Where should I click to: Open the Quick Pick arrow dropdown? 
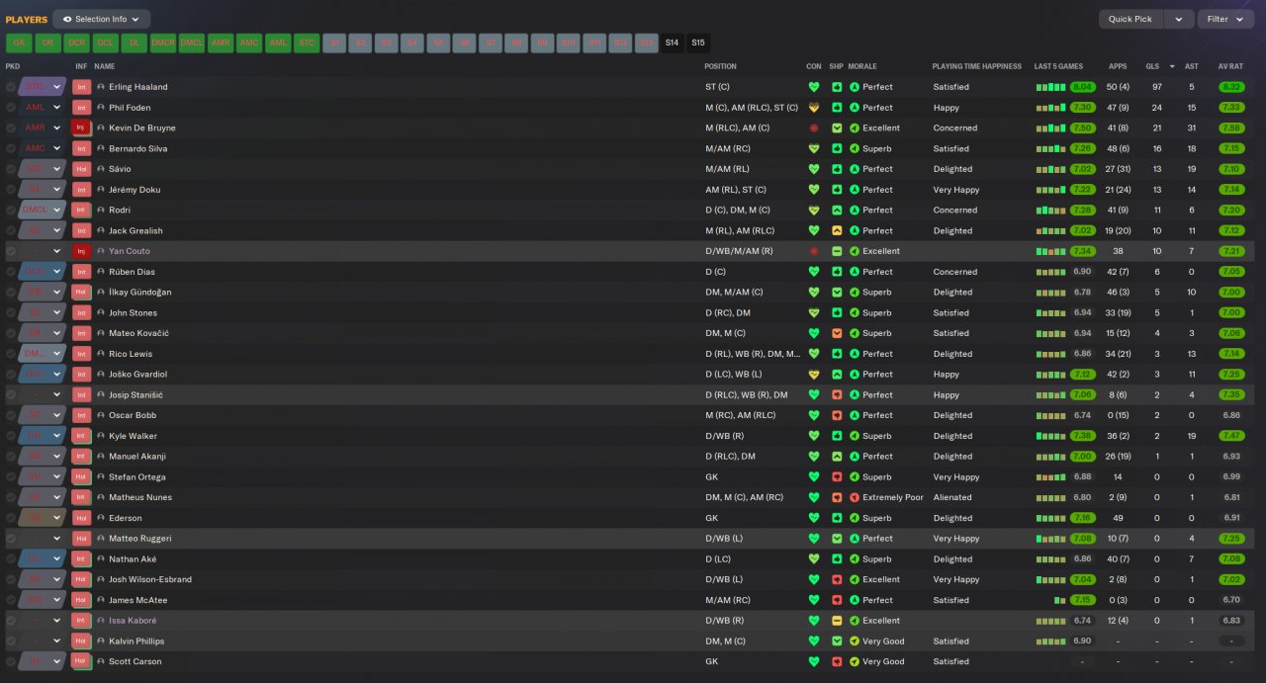pos(1178,19)
